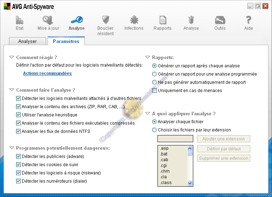Image resolution: width=272 pixels, height=197 pixels.
Task: Select 'Choisir les fichiers par leur extension'
Action: point(154,130)
